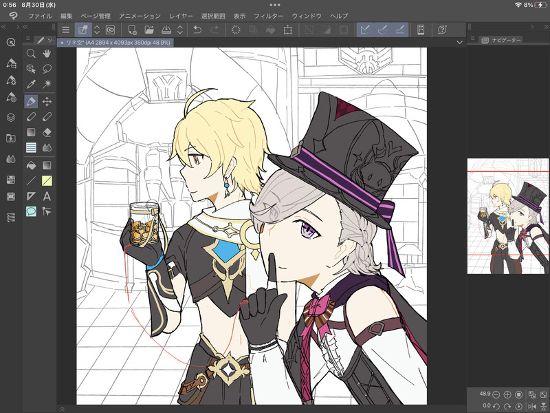Open the CLIP STUDIO support help icon

pyautogui.click(x=442, y=30)
